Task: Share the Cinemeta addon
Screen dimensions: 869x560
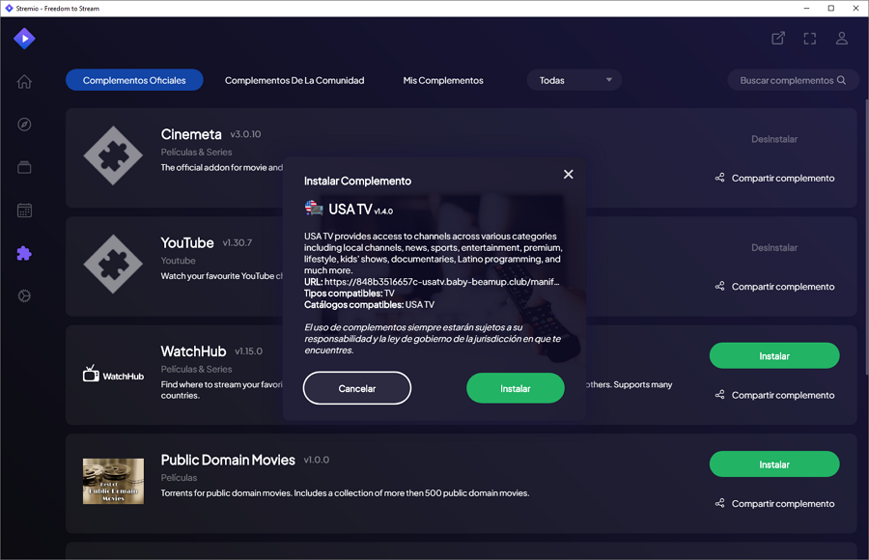Action: tap(774, 178)
